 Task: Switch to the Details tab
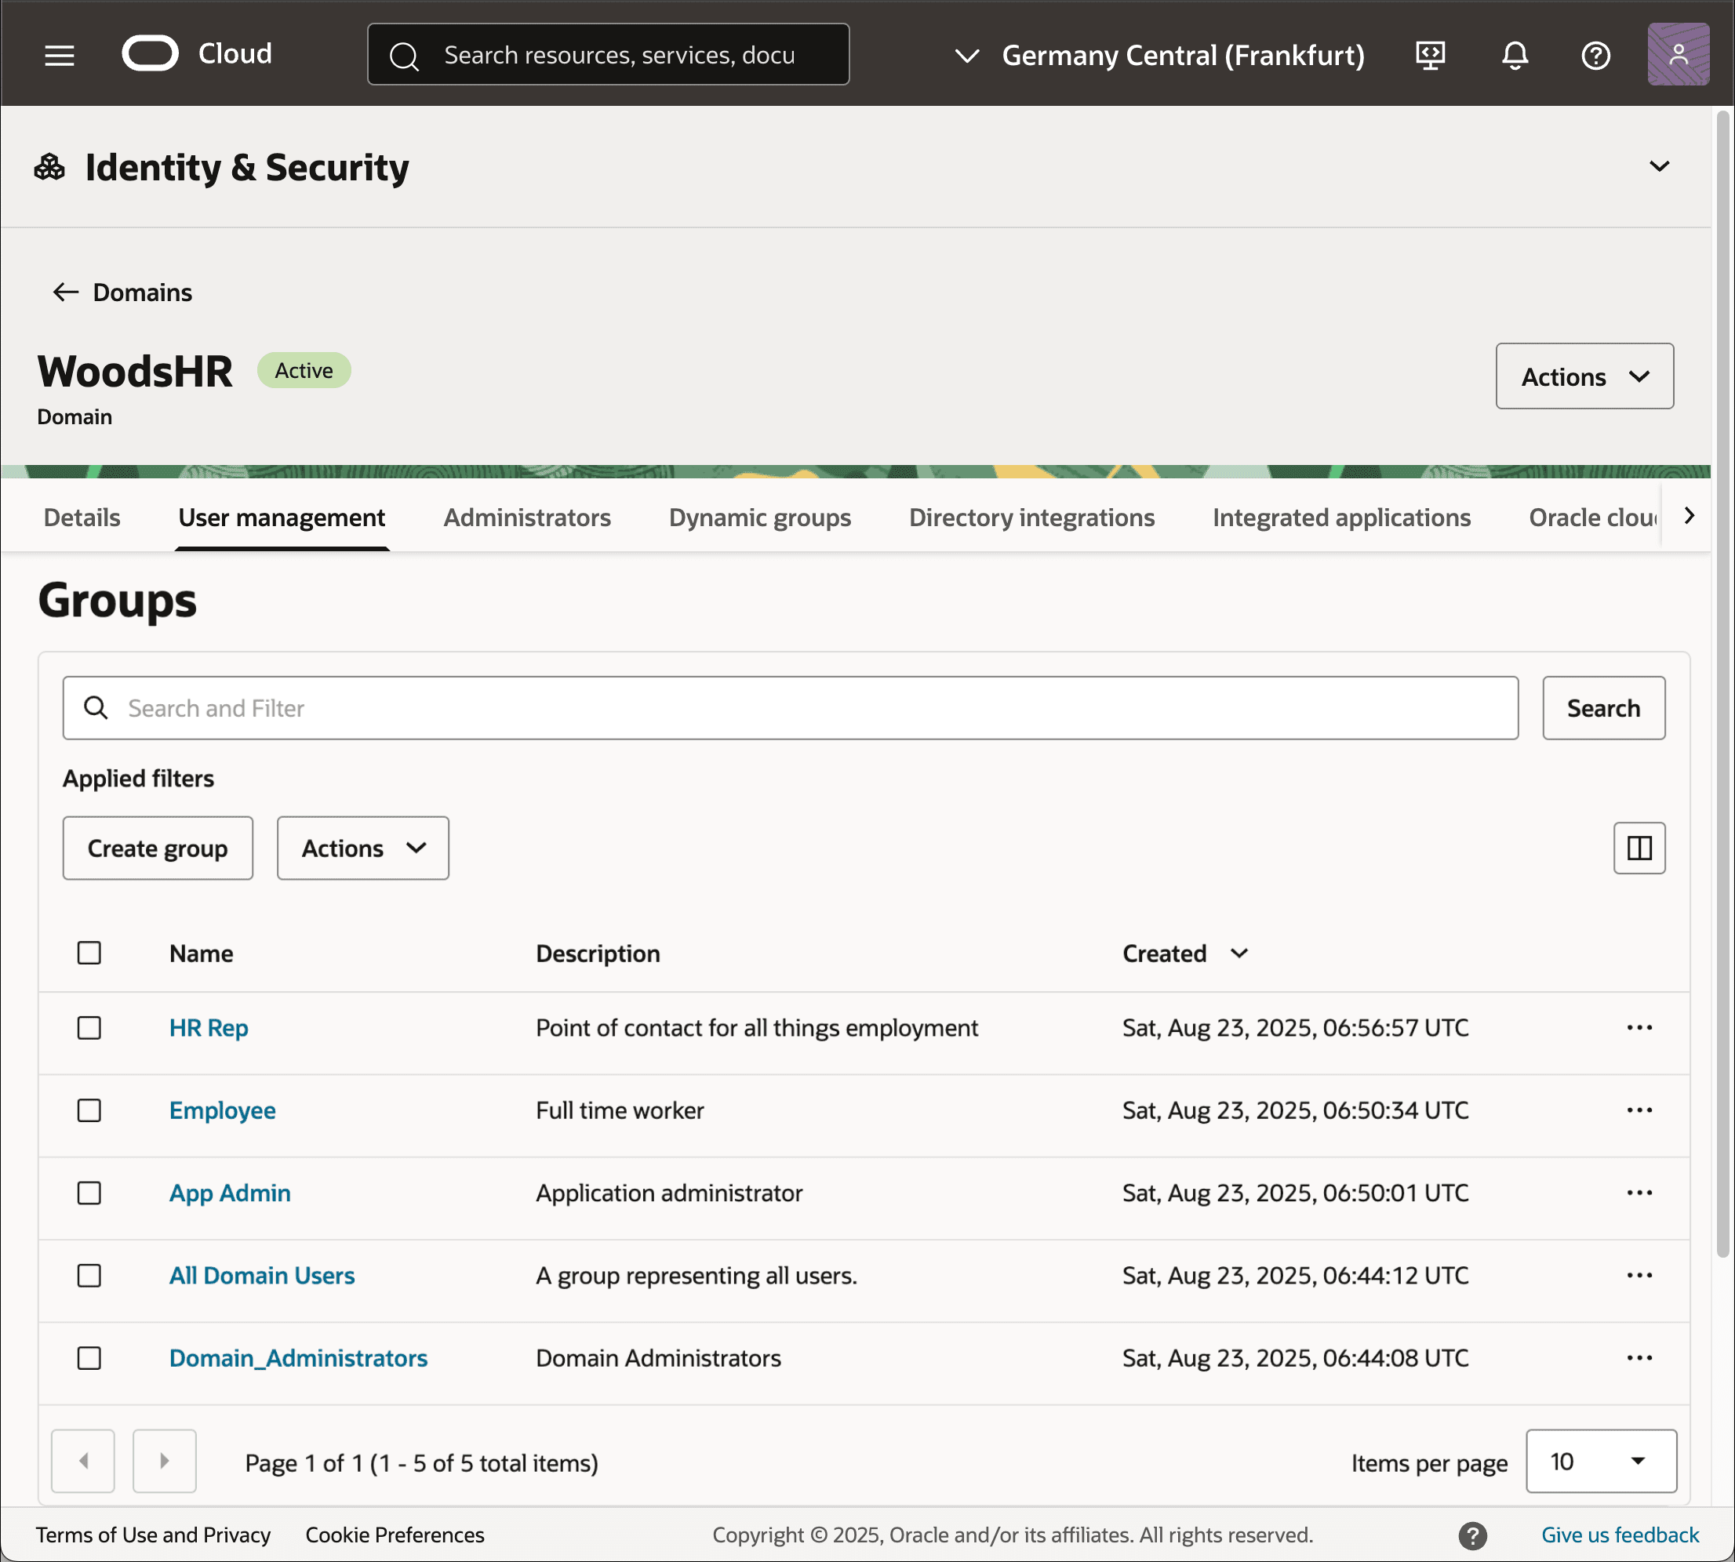[x=82, y=518]
